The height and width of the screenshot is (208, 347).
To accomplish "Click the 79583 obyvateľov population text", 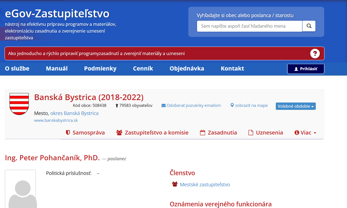I will tap(136, 105).
